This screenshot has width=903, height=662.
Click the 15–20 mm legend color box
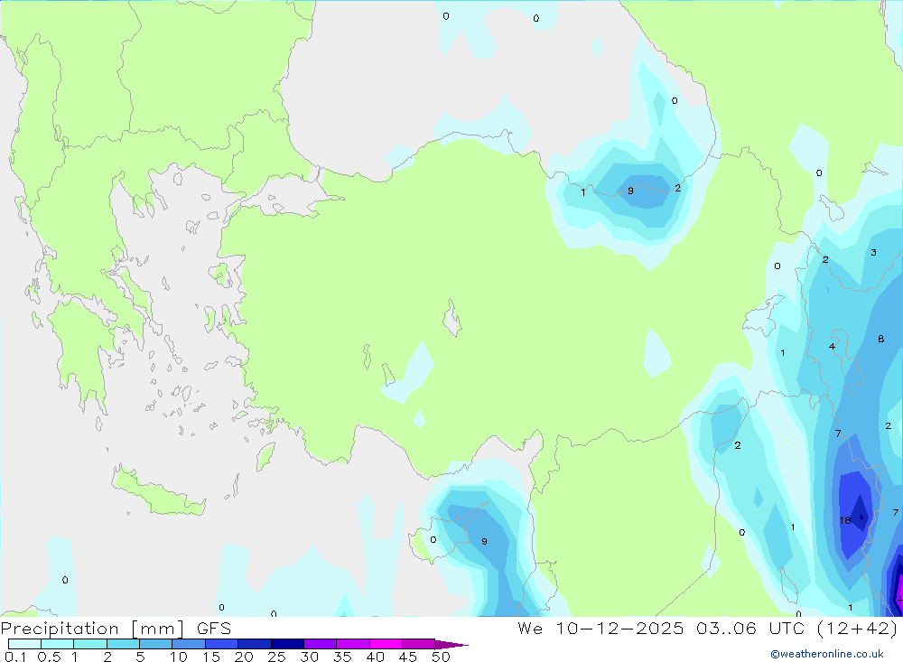[222, 644]
